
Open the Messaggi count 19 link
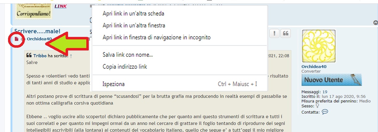point(325,92)
